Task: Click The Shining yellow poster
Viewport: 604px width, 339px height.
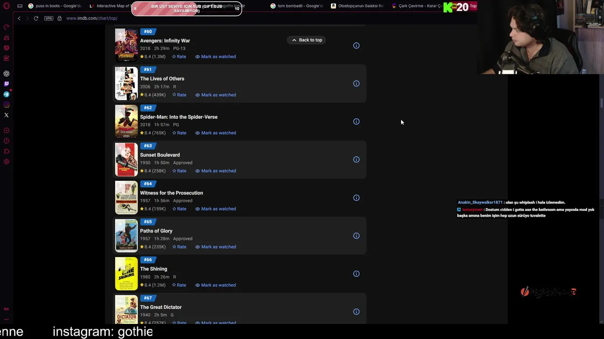Action: [126, 274]
